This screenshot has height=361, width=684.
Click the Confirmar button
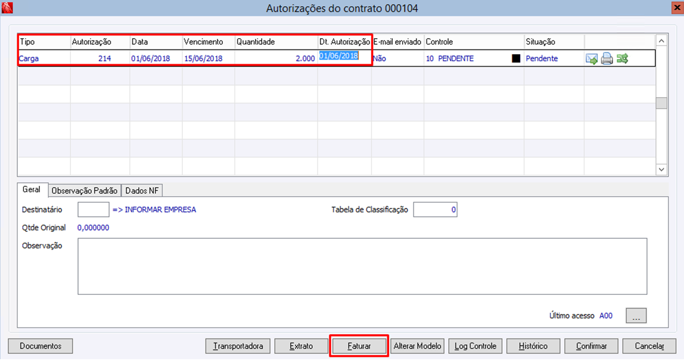click(592, 346)
